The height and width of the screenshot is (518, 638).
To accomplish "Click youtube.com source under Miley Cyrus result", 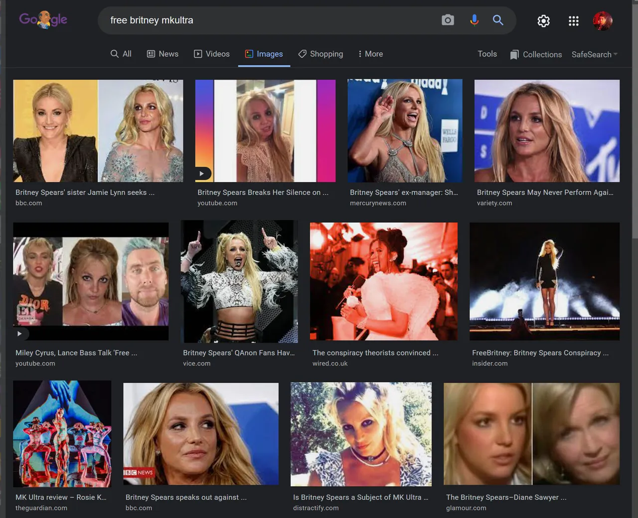I will coord(35,364).
